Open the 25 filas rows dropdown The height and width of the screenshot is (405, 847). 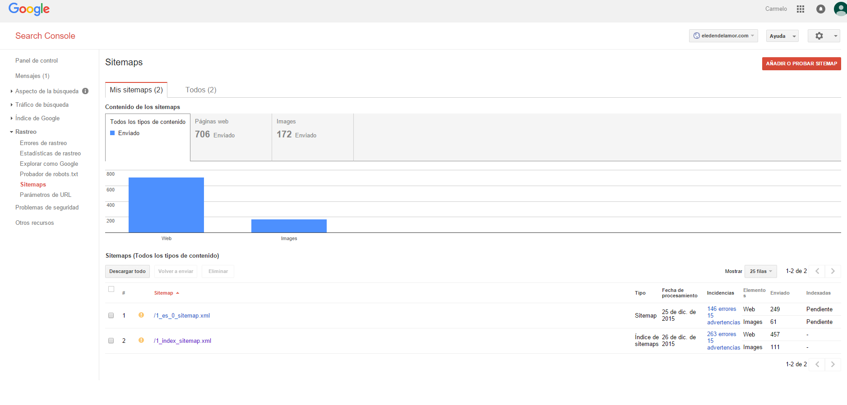point(761,271)
